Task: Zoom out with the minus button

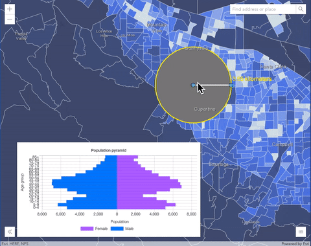Action: 10,19
